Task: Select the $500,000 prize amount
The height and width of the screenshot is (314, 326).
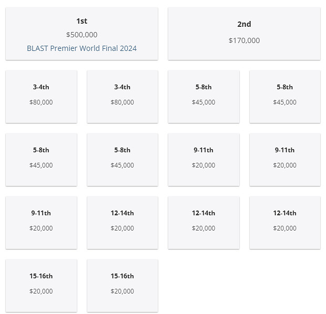Action: point(81,35)
